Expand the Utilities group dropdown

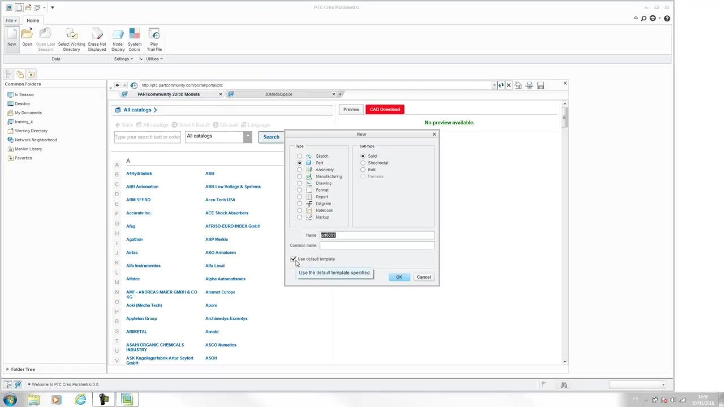click(x=154, y=59)
